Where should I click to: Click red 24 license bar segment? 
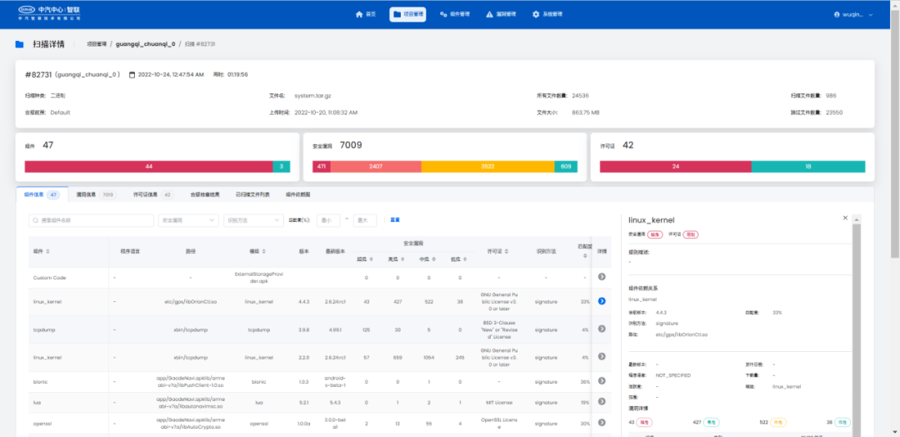pos(676,167)
